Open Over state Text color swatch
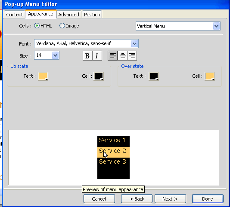This screenshot has width=230, height=207. (x=154, y=76)
